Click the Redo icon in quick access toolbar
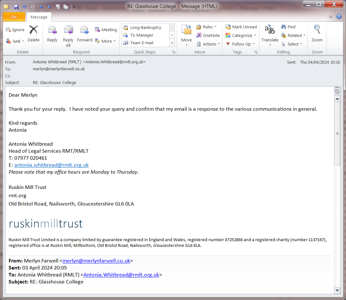 pos(33,7)
